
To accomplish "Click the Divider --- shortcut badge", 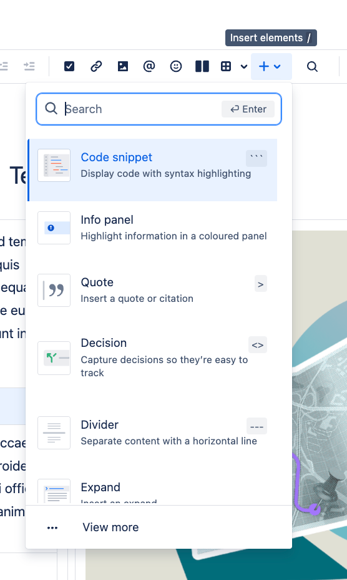I will tap(257, 426).
